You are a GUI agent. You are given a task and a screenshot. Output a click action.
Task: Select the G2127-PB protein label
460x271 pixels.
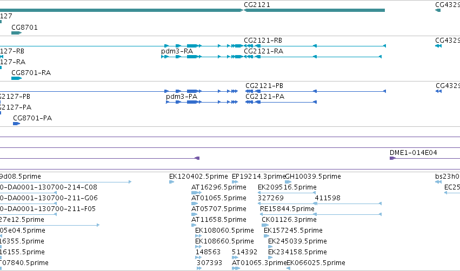[x=15, y=97]
